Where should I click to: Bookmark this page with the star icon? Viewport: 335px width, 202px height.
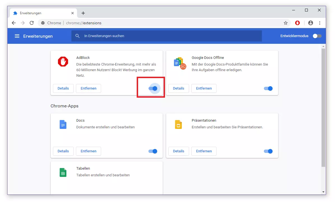point(286,23)
